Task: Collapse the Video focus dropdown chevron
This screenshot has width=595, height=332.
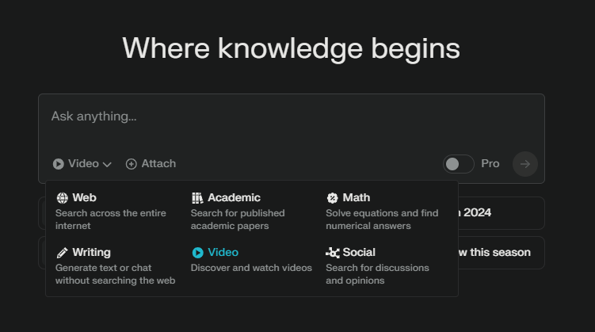Action: click(x=107, y=165)
